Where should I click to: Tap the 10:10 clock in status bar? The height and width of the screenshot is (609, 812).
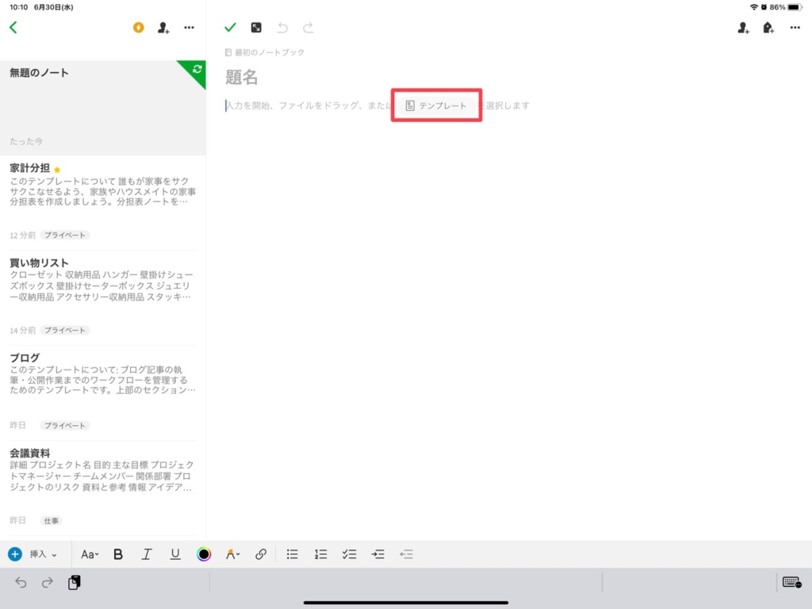(x=19, y=7)
